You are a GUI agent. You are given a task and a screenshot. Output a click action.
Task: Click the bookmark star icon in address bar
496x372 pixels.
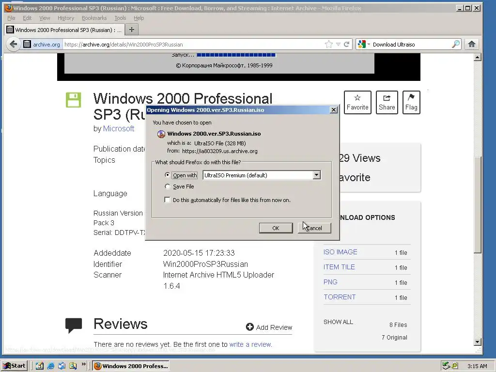pos(329,44)
